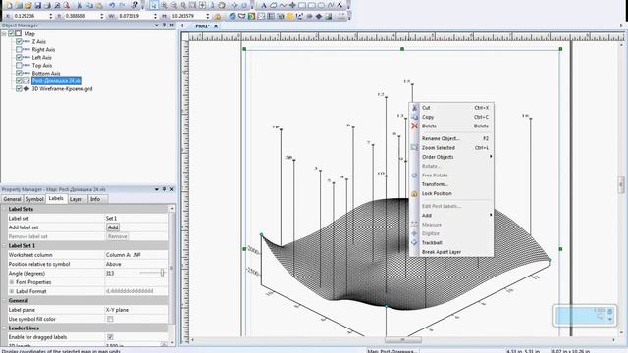Click the scissors Cut icon in top toolbar
Image resolution: width=628 pixels, height=353 pixels.
(79, 5)
